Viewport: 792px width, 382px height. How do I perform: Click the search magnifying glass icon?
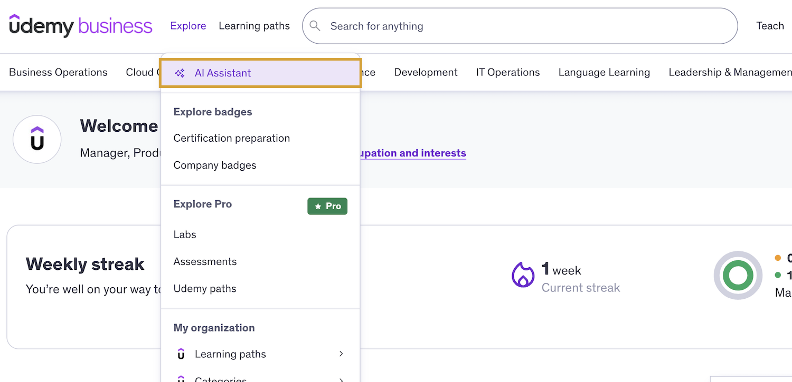[x=315, y=26]
